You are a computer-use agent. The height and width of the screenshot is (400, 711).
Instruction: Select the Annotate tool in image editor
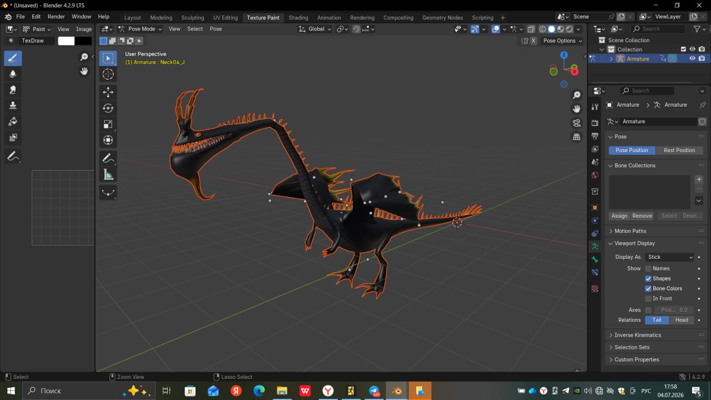point(13,157)
